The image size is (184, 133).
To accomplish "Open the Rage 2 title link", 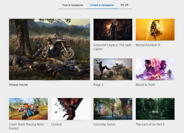I will tap(99, 85).
